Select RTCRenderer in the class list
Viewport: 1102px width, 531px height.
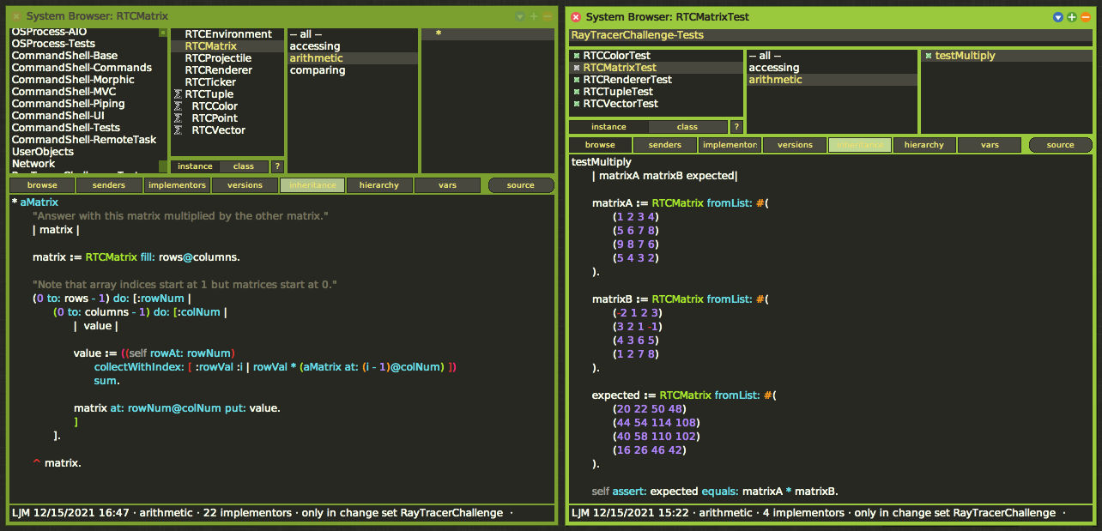(227, 70)
